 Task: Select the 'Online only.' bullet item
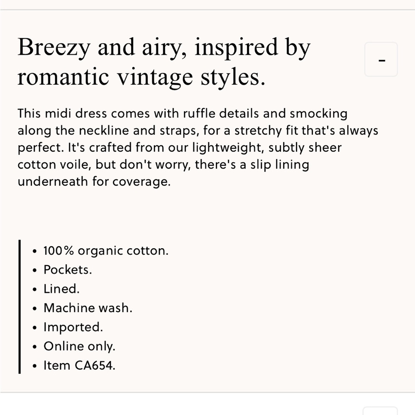click(x=79, y=346)
